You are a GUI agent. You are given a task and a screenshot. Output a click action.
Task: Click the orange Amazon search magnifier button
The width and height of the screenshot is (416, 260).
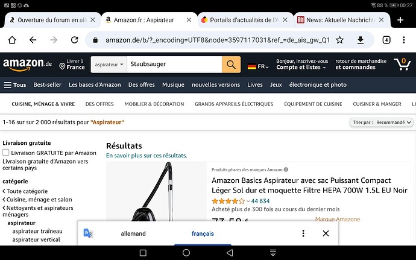pos(231,64)
